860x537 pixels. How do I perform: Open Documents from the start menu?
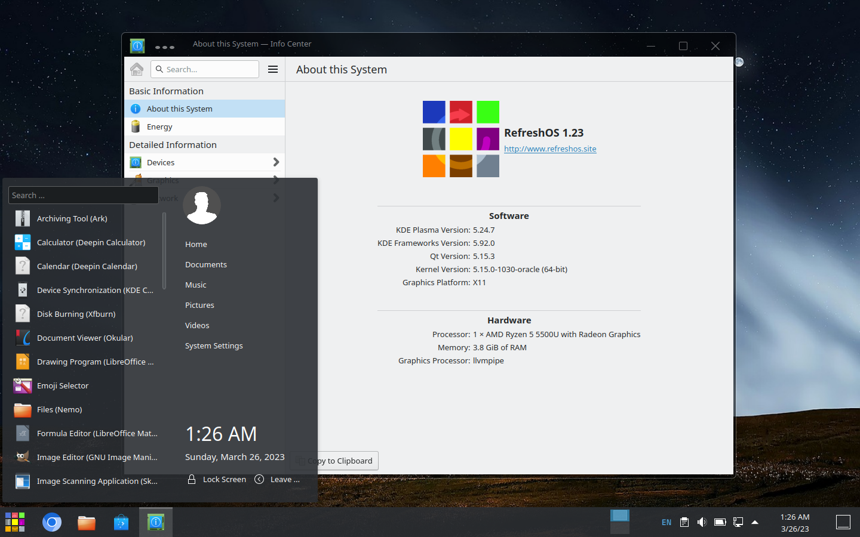(206, 264)
